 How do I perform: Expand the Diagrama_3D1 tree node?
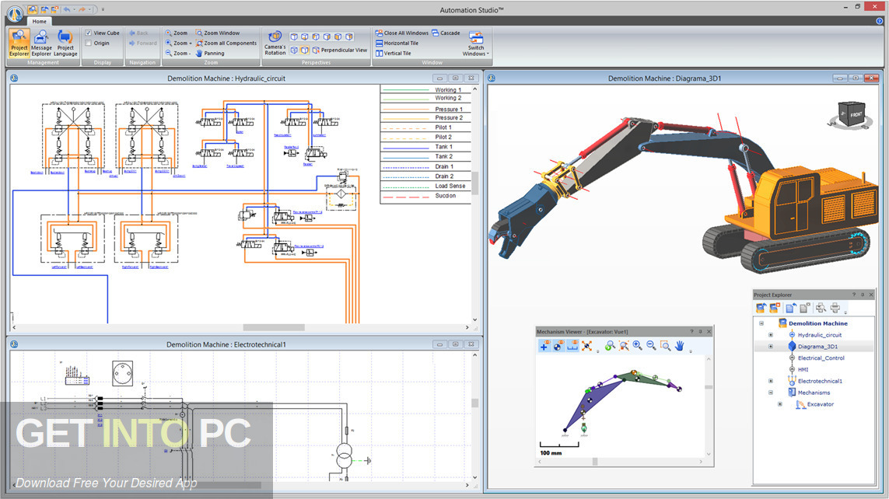[771, 347]
